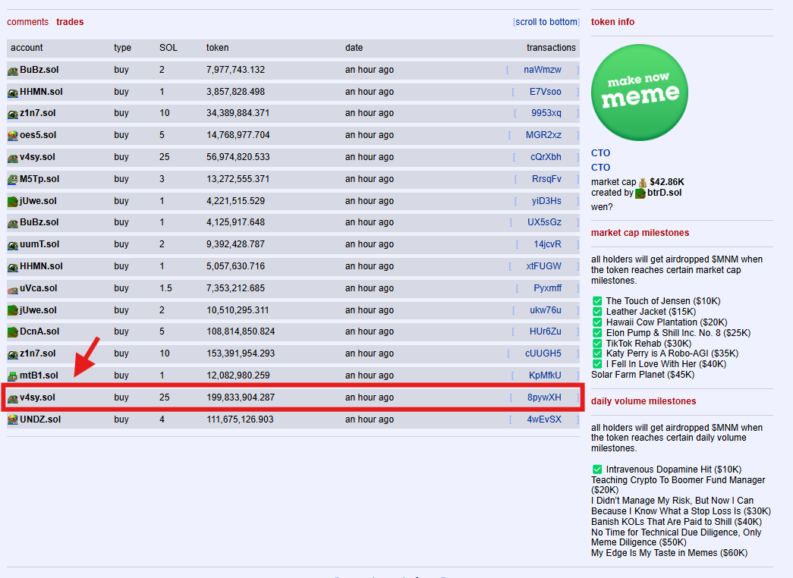This screenshot has width=793, height=578.
Task: Open transaction 9953xq
Action: [x=546, y=113]
